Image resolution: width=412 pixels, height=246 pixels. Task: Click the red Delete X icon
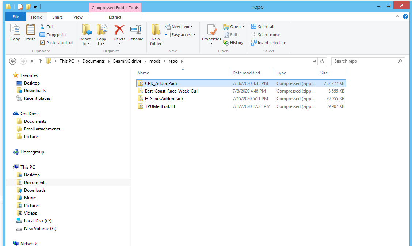(x=119, y=30)
